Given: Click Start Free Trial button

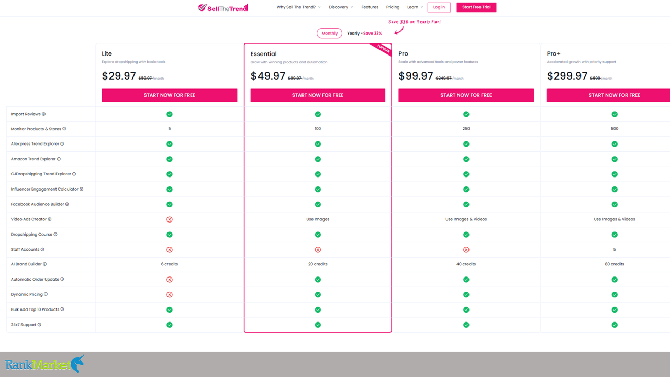Looking at the screenshot, I should pyautogui.click(x=476, y=7).
